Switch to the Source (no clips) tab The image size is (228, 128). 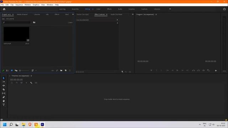coord(83,15)
